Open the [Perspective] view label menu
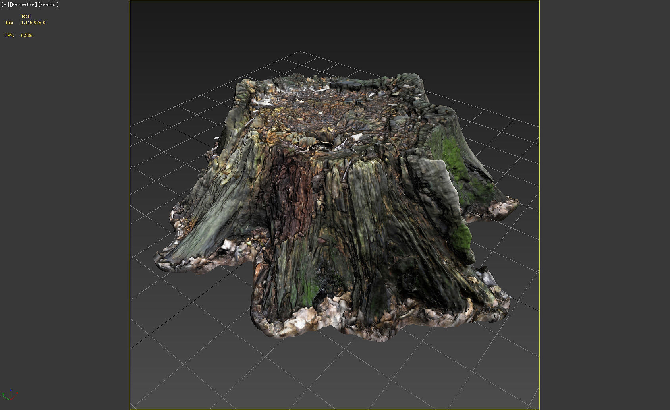Viewport: 670px width, 410px height. click(23, 4)
